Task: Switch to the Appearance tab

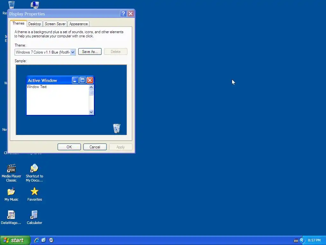Action: pyautogui.click(x=78, y=24)
